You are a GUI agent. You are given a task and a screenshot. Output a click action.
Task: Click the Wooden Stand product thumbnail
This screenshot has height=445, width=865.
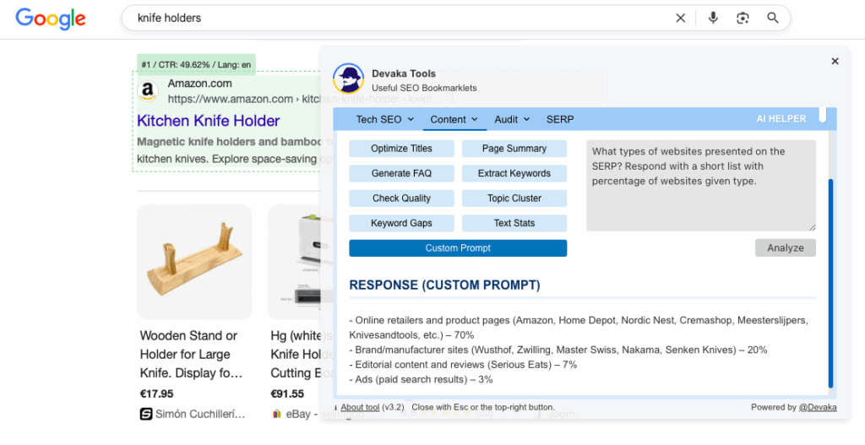(194, 262)
